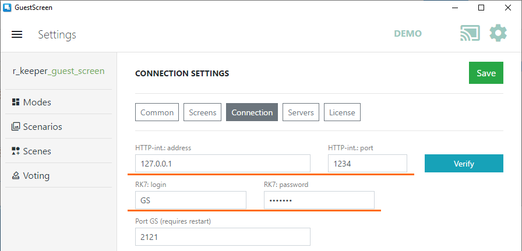Click the Scenes shapes icon
522x251 pixels.
[x=16, y=151]
